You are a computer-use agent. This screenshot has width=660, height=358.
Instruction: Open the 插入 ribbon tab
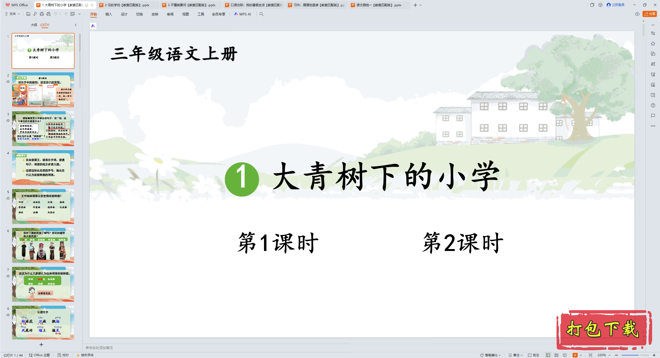109,14
